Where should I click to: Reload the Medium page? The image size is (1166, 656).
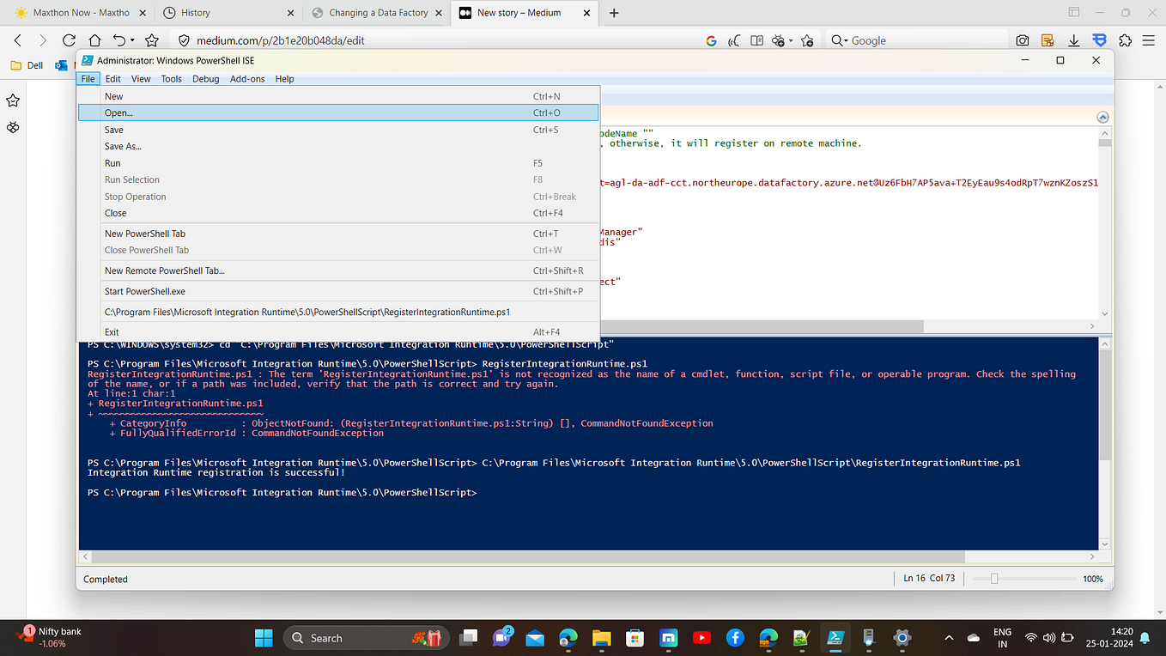click(x=69, y=39)
